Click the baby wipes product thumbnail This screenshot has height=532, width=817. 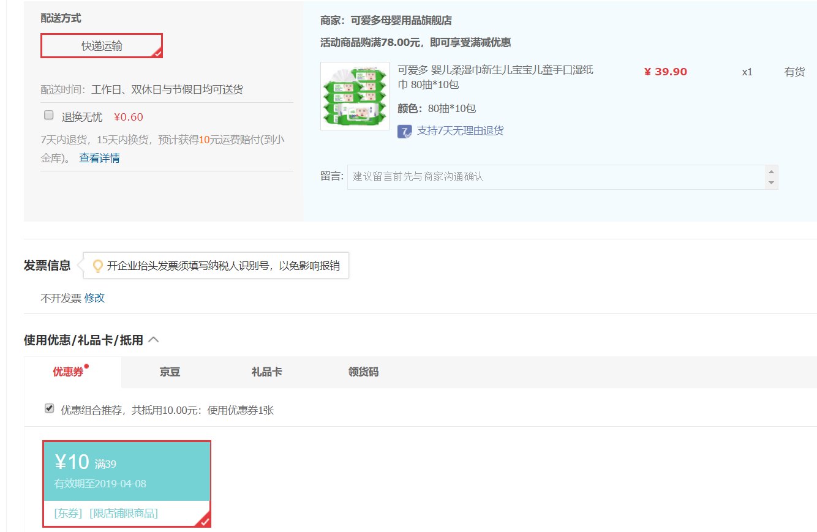pyautogui.click(x=355, y=96)
